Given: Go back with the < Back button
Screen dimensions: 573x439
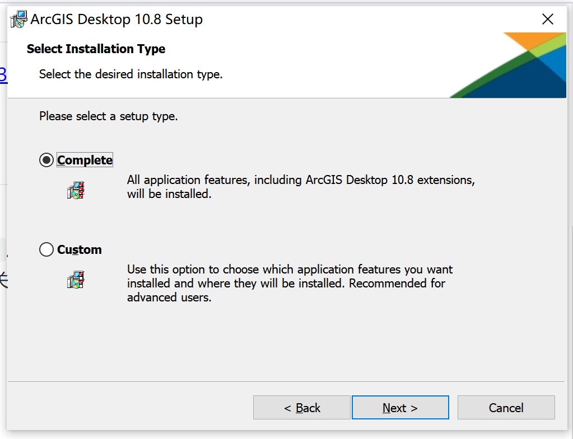Looking at the screenshot, I should click(302, 408).
